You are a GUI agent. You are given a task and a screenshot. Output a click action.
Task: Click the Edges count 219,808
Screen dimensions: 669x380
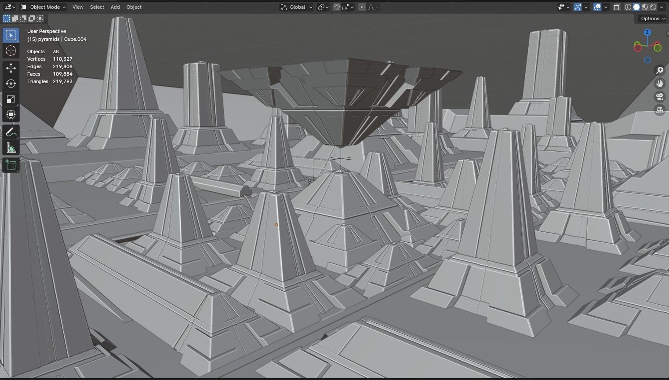[62, 66]
